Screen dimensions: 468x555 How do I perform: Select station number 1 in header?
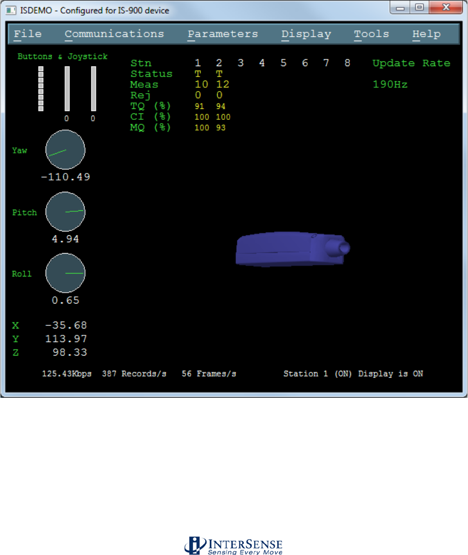198,63
